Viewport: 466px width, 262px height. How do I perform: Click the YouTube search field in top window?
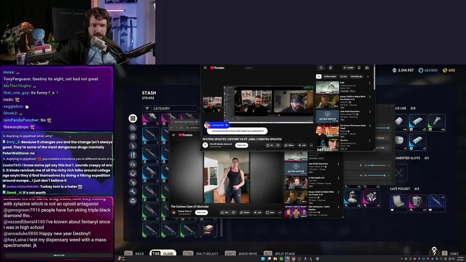coord(280,68)
